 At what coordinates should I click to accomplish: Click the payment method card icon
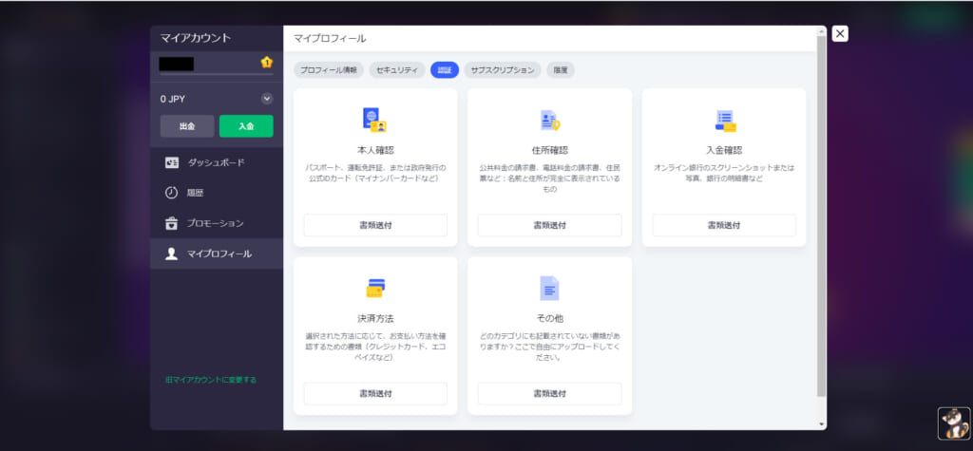(x=374, y=288)
